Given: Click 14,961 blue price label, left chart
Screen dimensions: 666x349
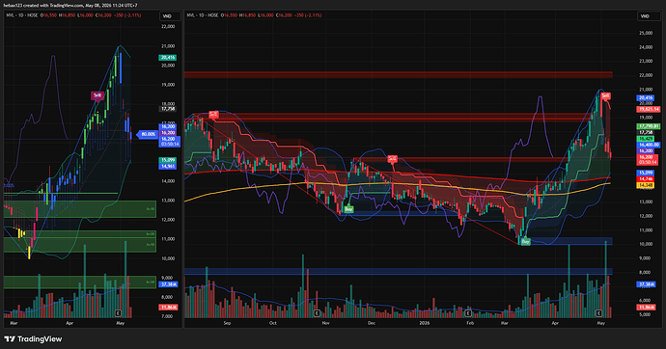Looking at the screenshot, I should tap(167, 166).
